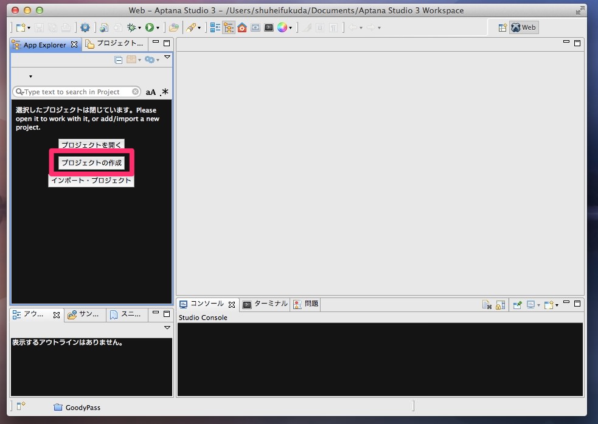Click the Open Perspective icon
The height and width of the screenshot is (424, 598).
502,27
